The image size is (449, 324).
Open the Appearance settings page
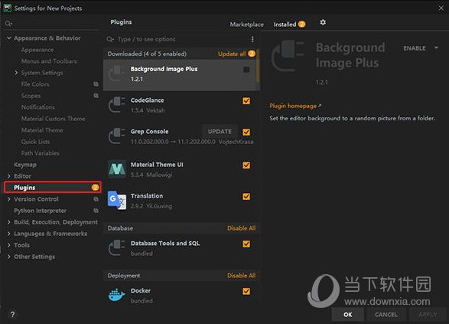37,50
